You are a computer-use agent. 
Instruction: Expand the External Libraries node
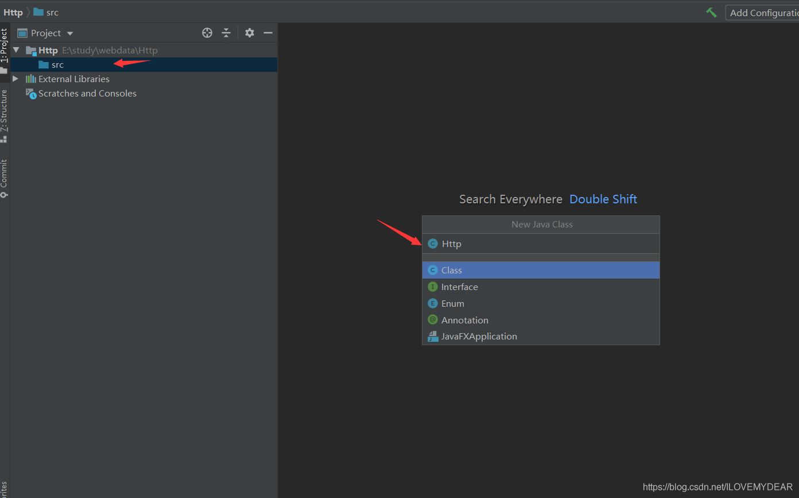click(x=15, y=79)
